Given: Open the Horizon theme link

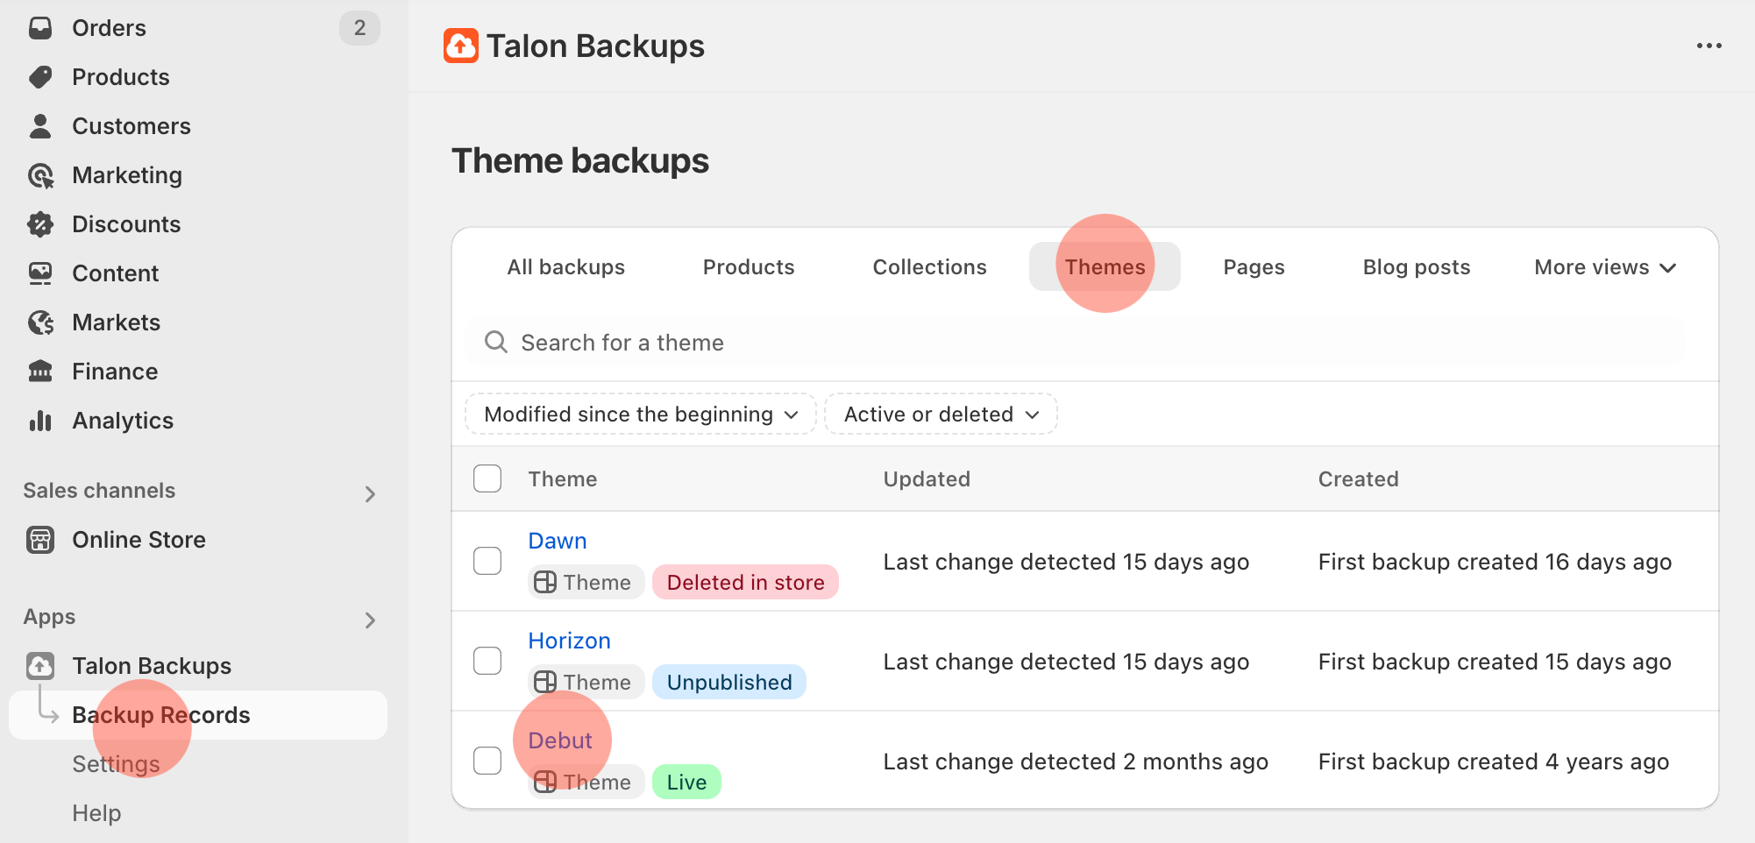Looking at the screenshot, I should click(x=569, y=641).
